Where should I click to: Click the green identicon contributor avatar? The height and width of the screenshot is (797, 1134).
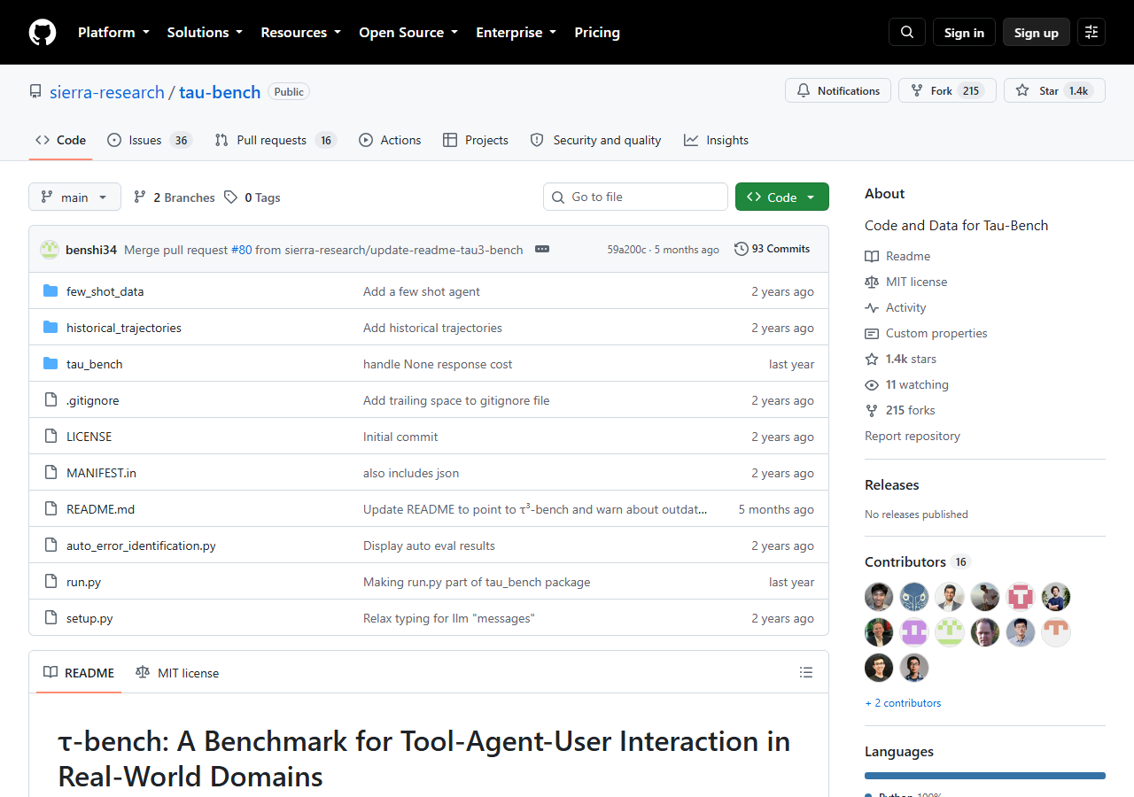pos(950,632)
